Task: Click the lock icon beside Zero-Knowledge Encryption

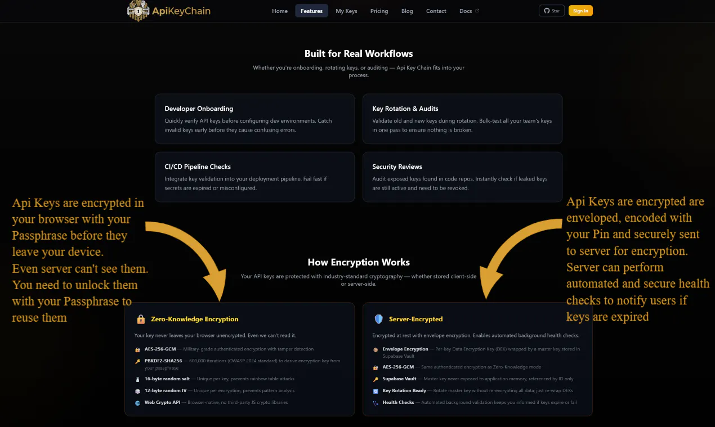Action: click(141, 319)
